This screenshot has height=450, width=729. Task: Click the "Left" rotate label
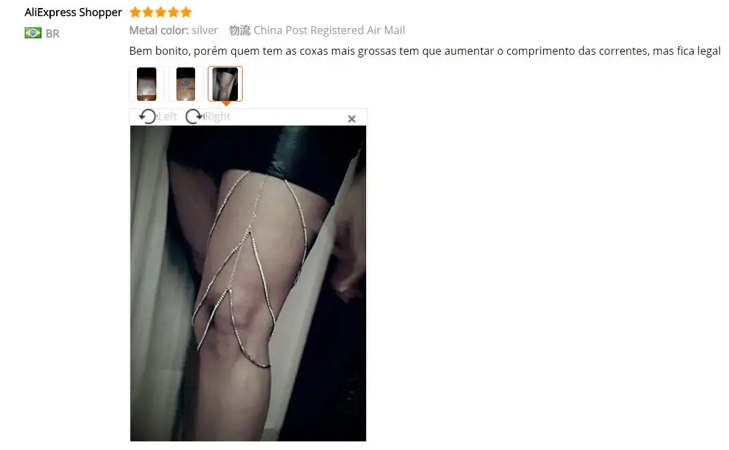click(167, 117)
